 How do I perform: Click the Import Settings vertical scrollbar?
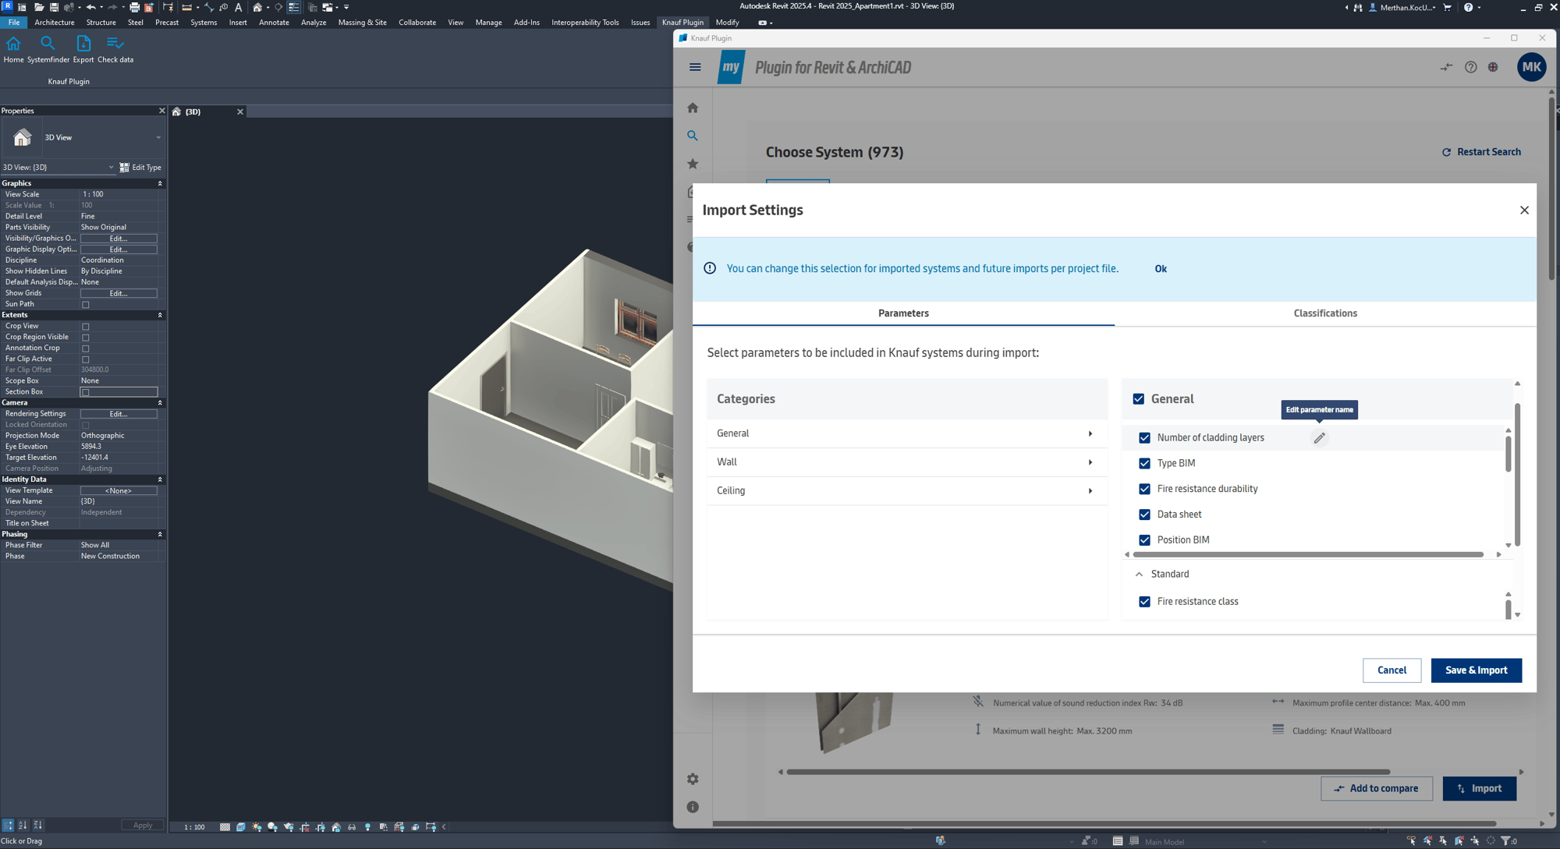coord(1517,474)
